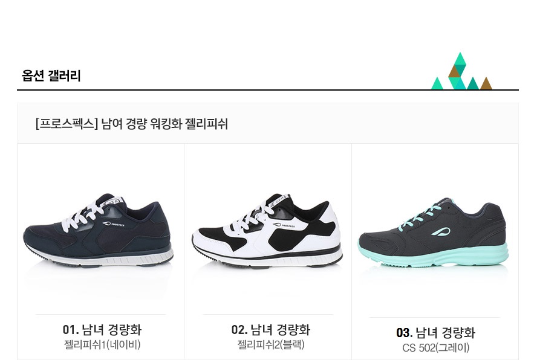Click the Prospecs logo on black-white shoe

click(x=283, y=225)
